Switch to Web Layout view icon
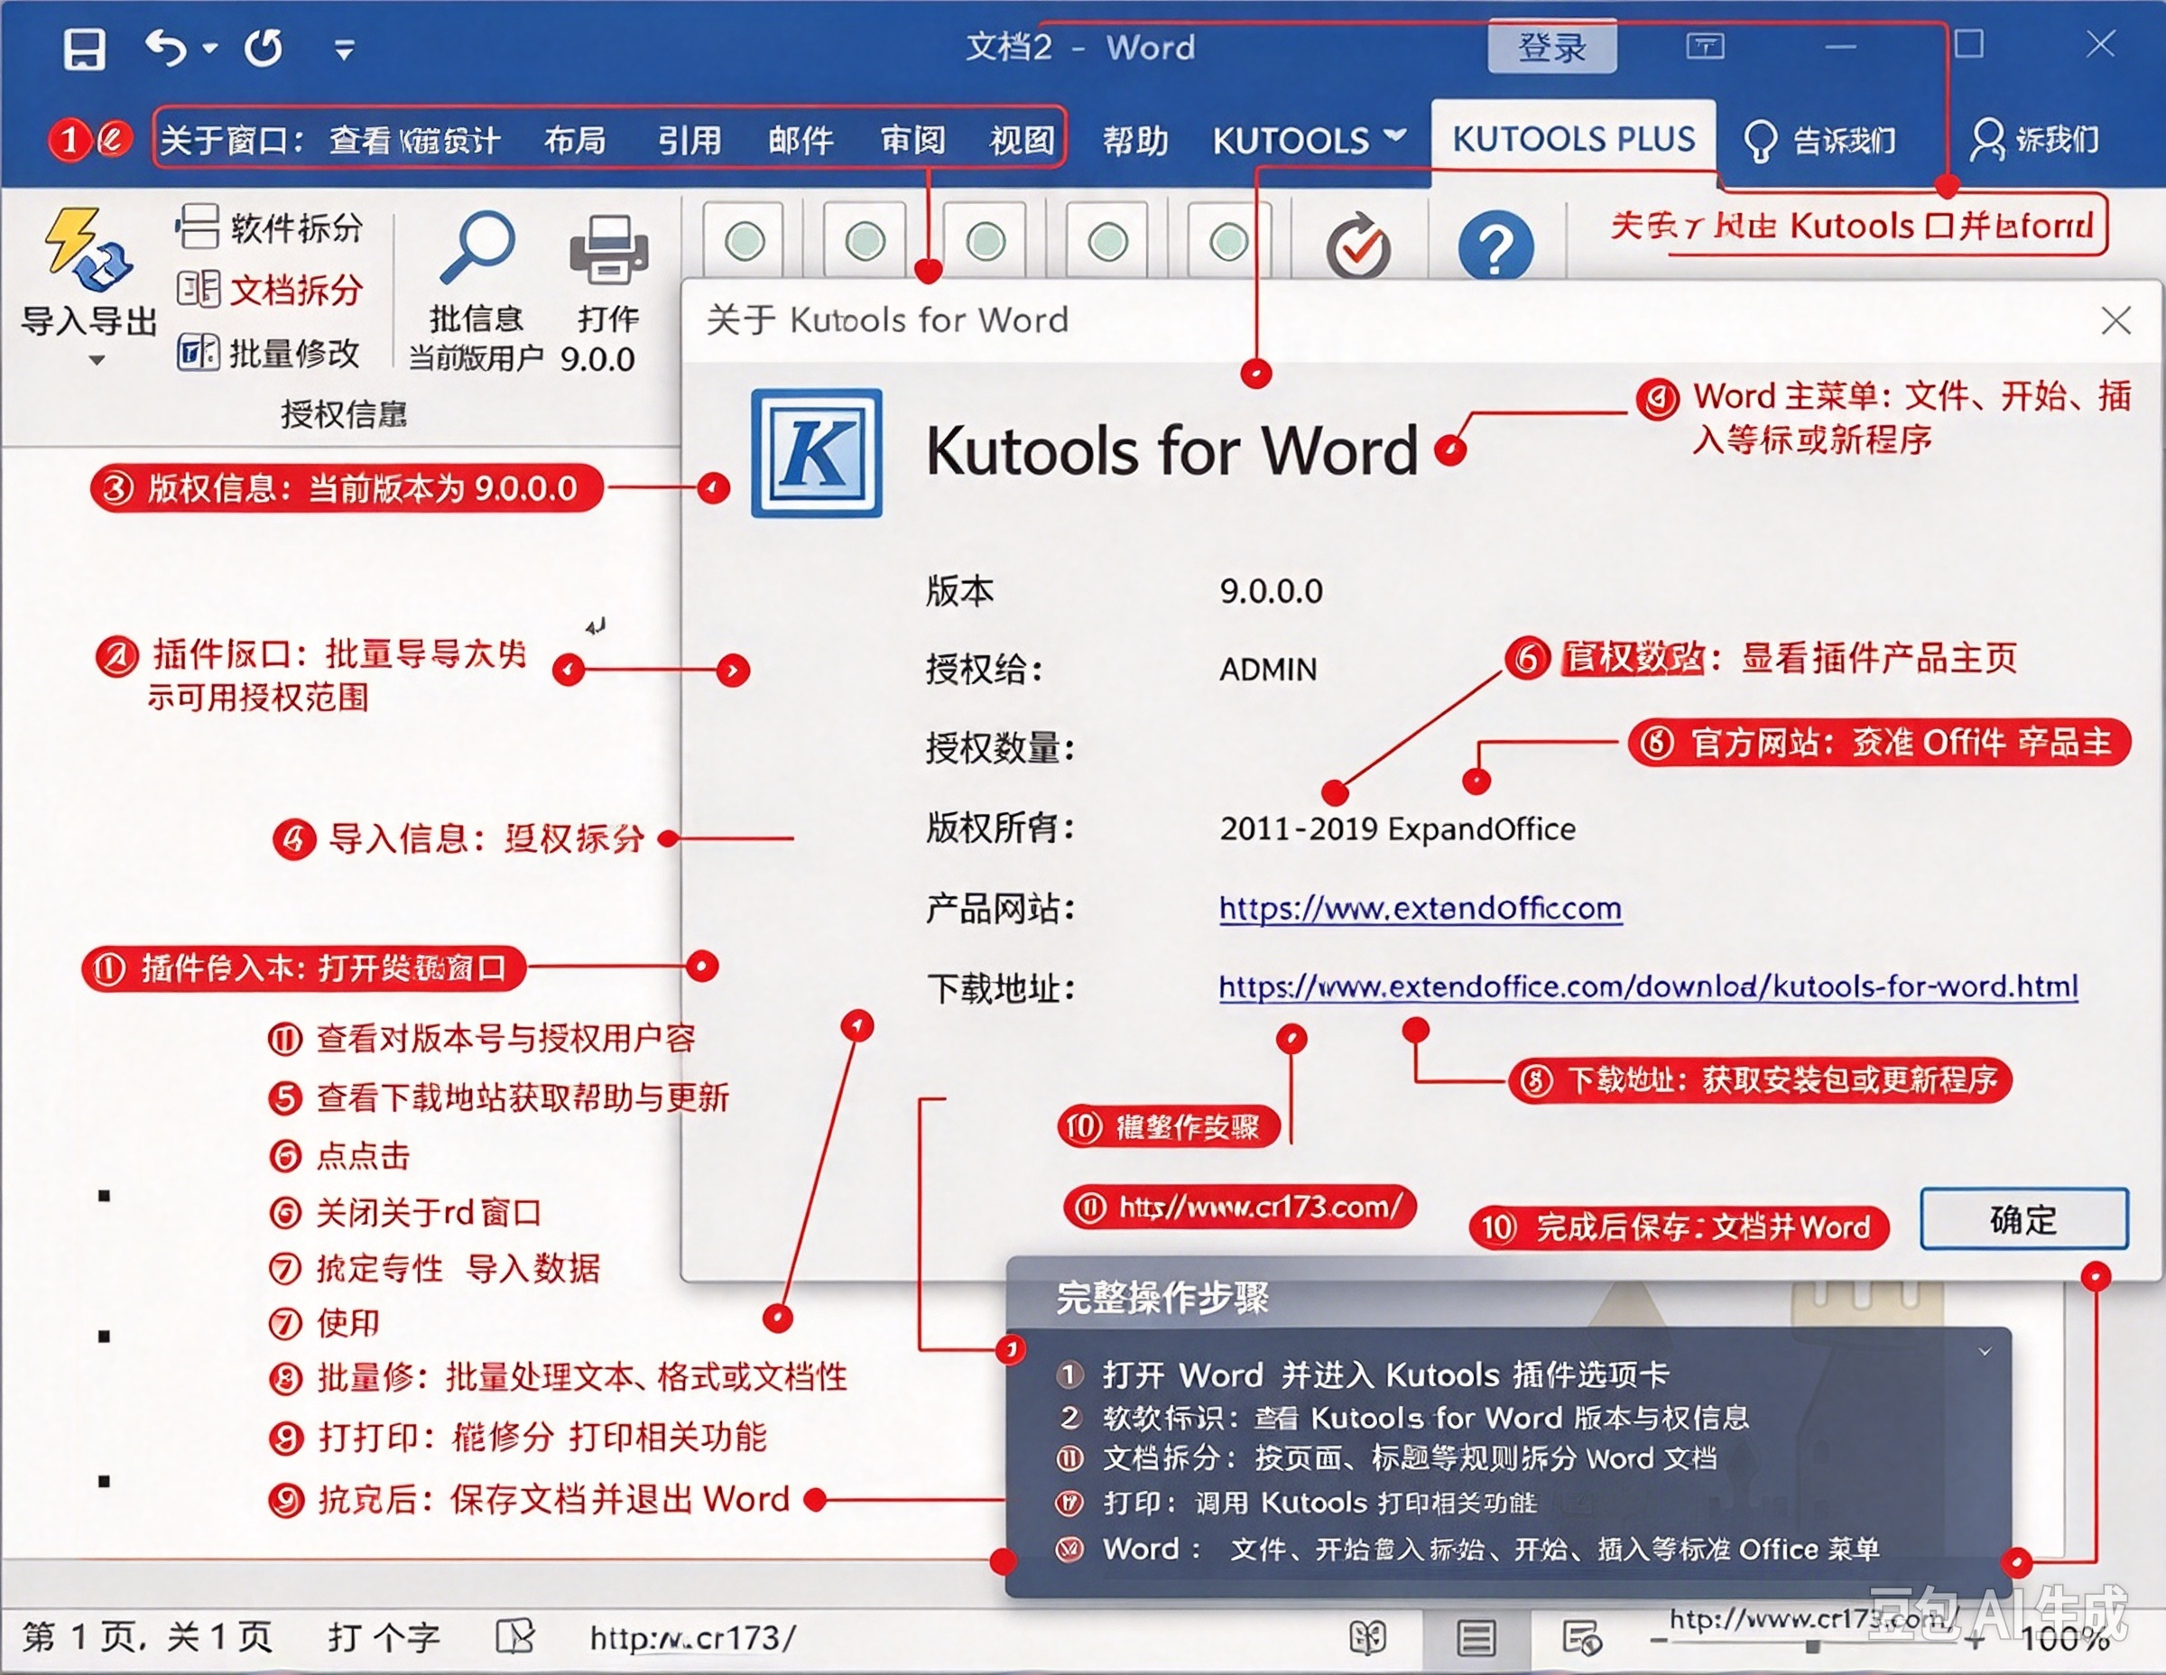The image size is (2166, 1675). (1582, 1638)
